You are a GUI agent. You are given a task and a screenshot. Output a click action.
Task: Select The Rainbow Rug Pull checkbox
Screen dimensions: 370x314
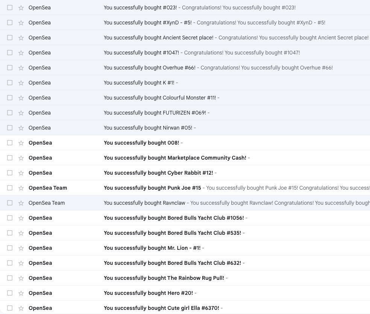coord(10,278)
